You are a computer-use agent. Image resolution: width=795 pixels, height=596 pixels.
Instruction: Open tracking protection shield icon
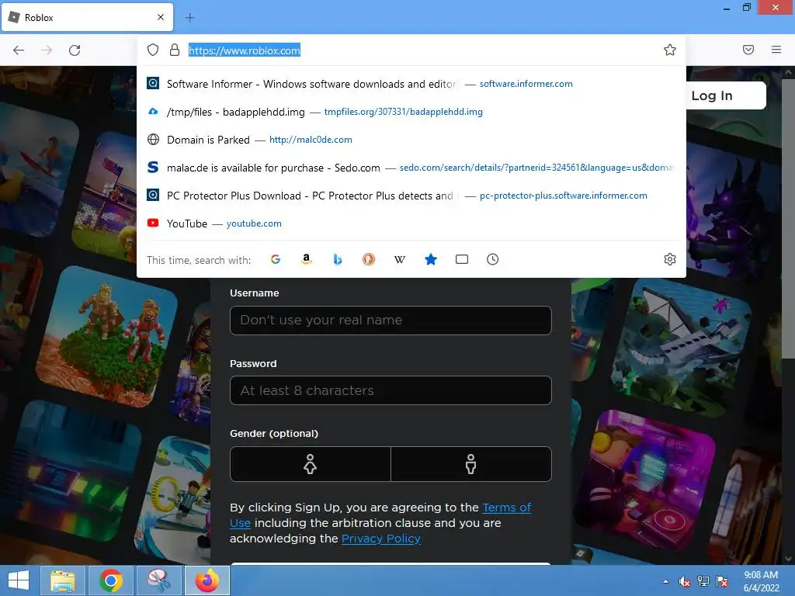(x=153, y=50)
